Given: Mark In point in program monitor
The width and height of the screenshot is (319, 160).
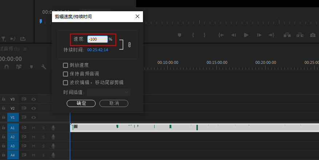Looking at the screenshot, I should click(x=193, y=35).
